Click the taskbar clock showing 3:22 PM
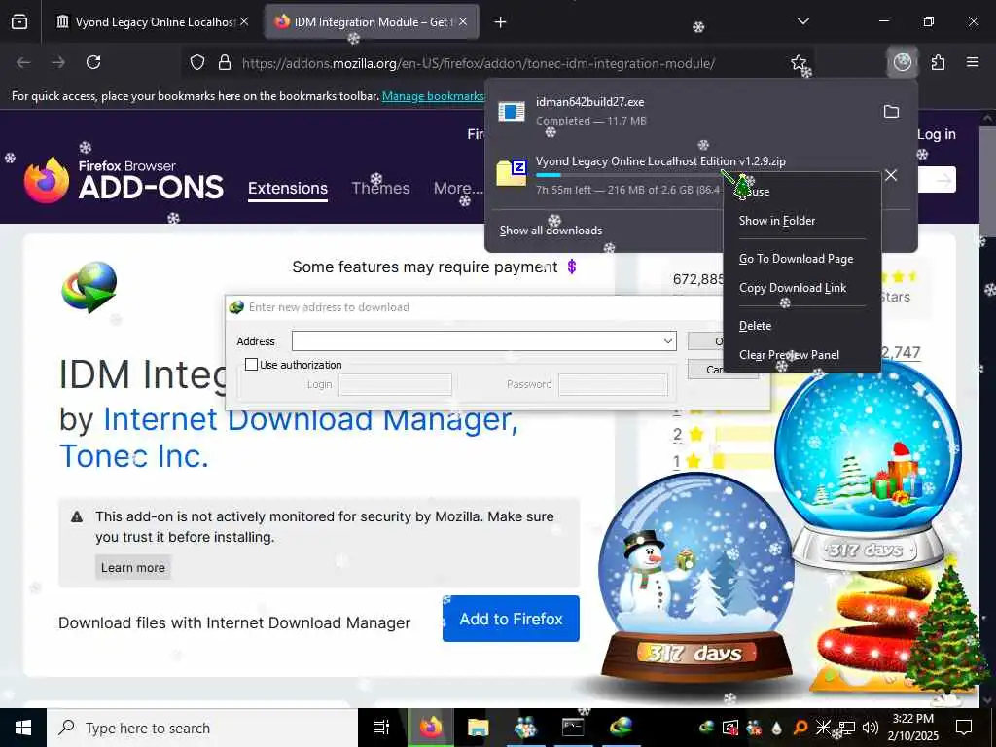 pos(912,728)
